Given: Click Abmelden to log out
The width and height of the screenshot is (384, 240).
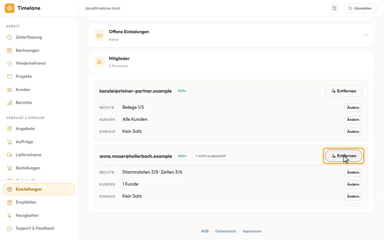Looking at the screenshot, I should [x=360, y=8].
